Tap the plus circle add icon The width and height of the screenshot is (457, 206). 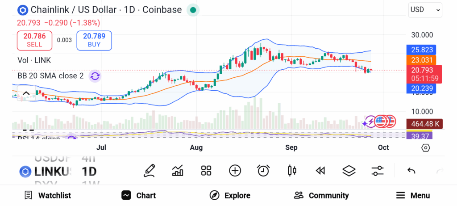[x=235, y=170]
